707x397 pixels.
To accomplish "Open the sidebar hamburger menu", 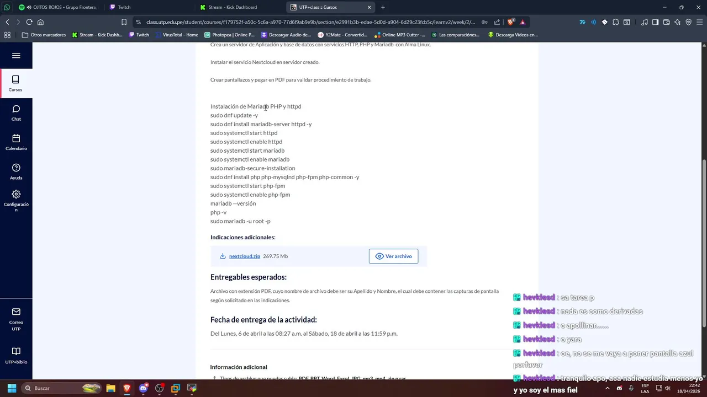I will point(16,55).
